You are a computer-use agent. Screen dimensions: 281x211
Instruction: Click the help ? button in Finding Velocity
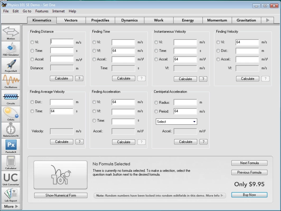pyautogui.click(x=265, y=79)
